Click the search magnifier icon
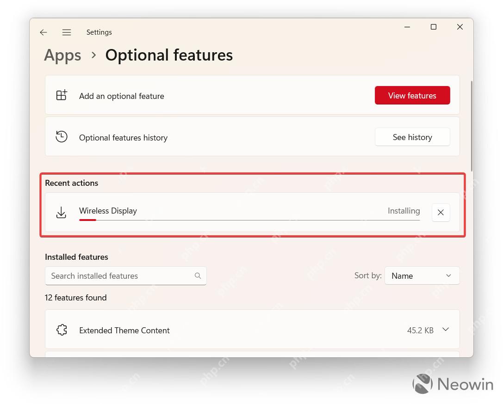503x404 pixels. [x=198, y=275]
